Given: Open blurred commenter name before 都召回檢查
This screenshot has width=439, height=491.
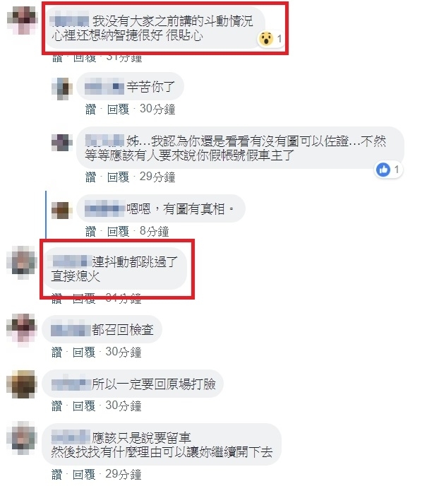Looking at the screenshot, I should point(70,330).
